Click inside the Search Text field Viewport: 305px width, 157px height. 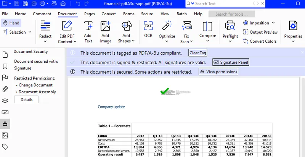[x=223, y=3]
